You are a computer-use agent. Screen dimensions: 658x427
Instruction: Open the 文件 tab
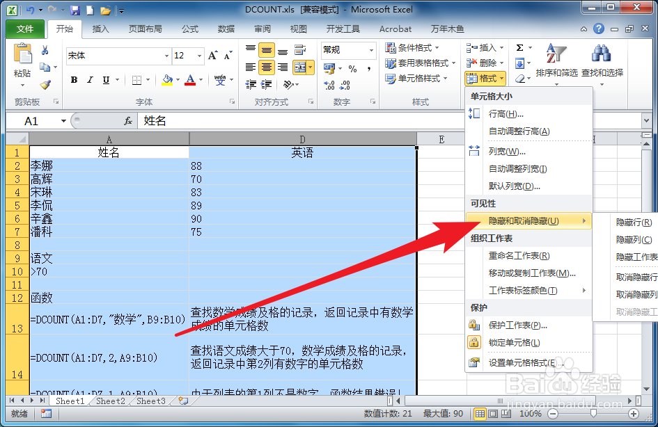[25, 29]
